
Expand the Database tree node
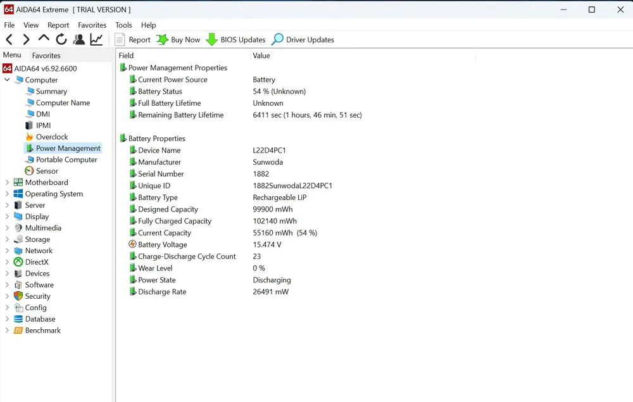(7, 319)
